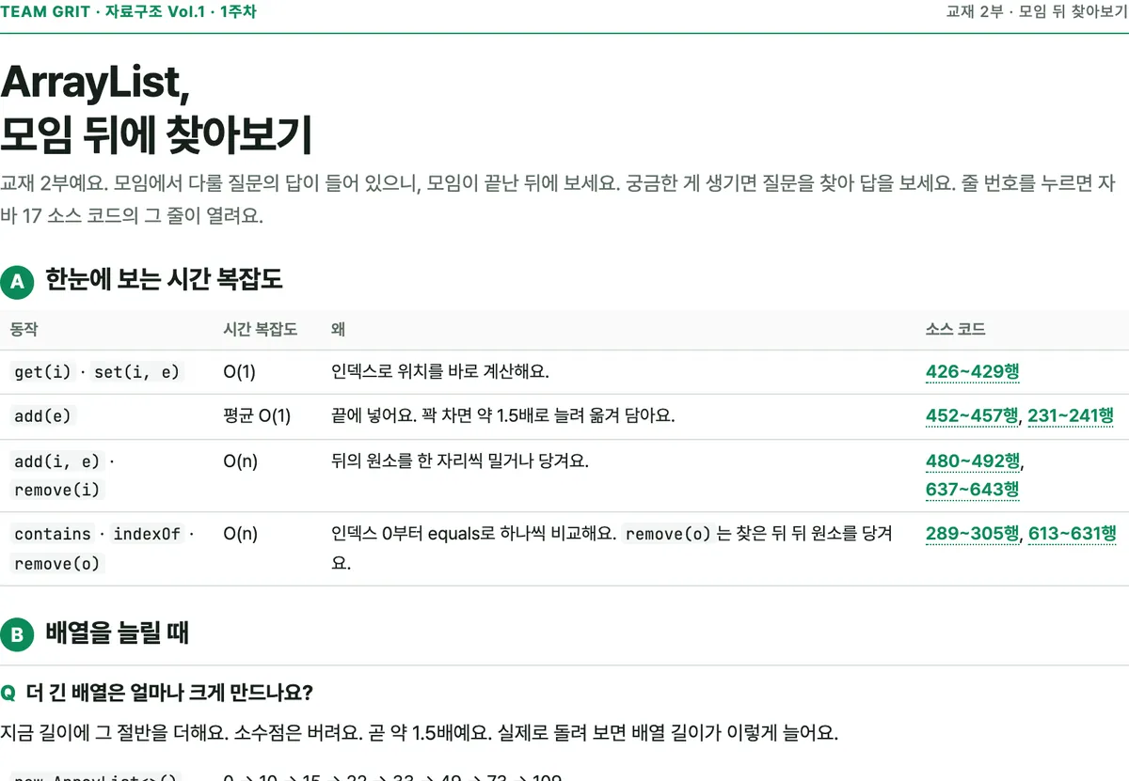The image size is (1129, 781).
Task: Click the intro paragraph starting 교재 2부예요
Action: point(559,198)
